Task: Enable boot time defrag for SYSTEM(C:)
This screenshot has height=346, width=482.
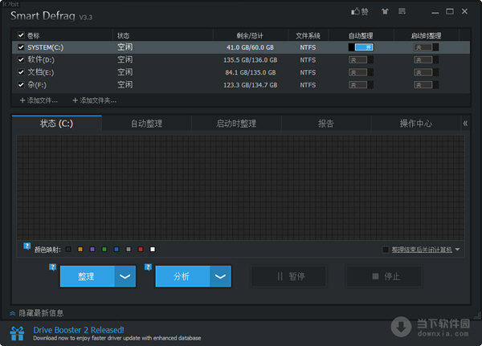Action: point(426,47)
